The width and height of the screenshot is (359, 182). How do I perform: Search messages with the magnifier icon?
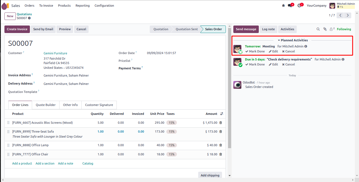pos(318,29)
